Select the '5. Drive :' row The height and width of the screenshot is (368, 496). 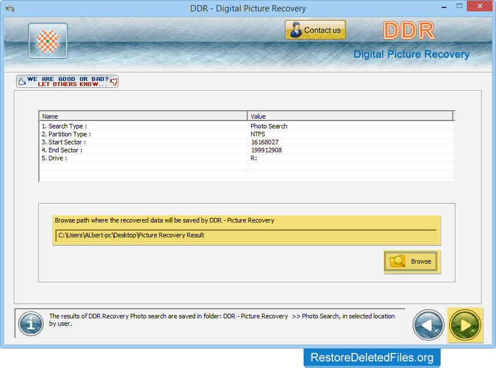247,158
